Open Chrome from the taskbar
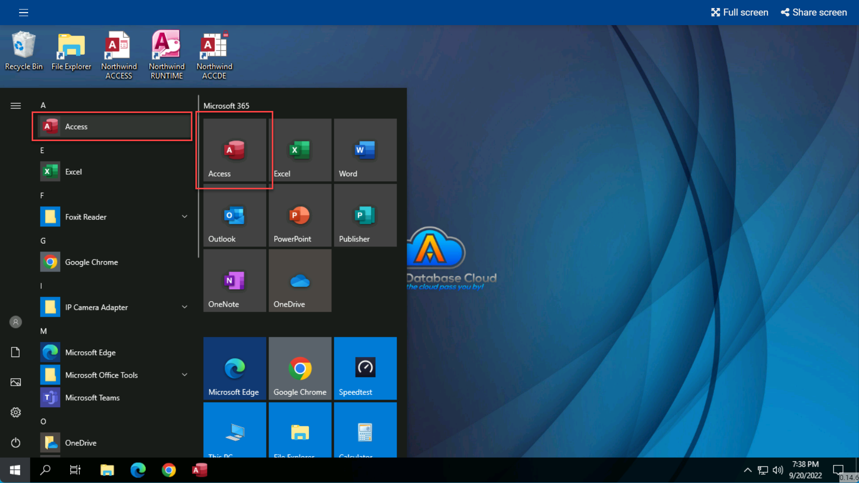 [x=169, y=470]
